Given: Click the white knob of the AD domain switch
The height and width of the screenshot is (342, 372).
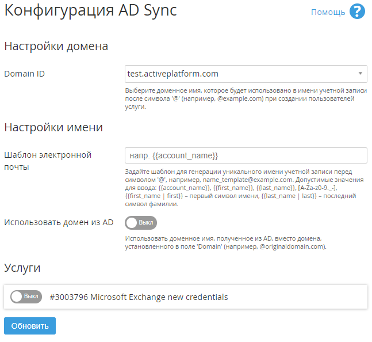Looking at the screenshot, I should 132,222.
